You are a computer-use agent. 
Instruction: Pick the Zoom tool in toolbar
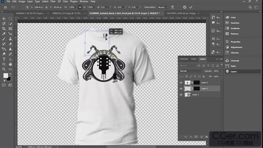pyautogui.click(x=4, y=69)
